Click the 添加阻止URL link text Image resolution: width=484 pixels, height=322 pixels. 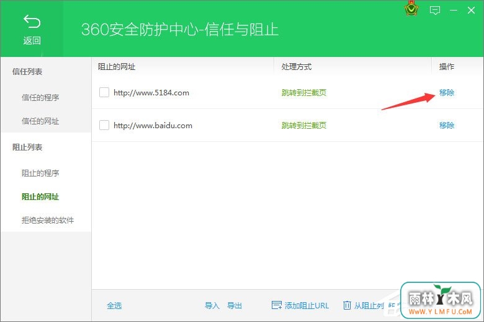coord(307,306)
